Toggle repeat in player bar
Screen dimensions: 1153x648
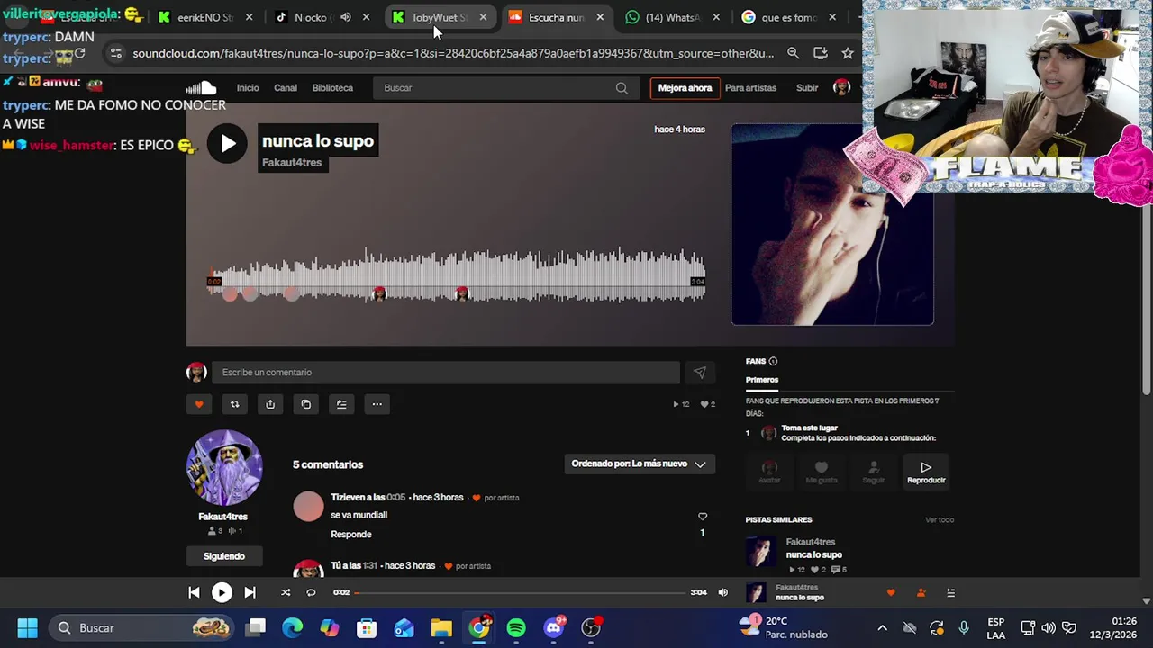[311, 592]
